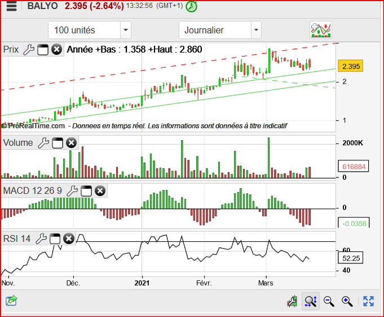The width and height of the screenshot is (384, 317).
Task: Click the yellow 2.395 price label
Action: click(350, 66)
